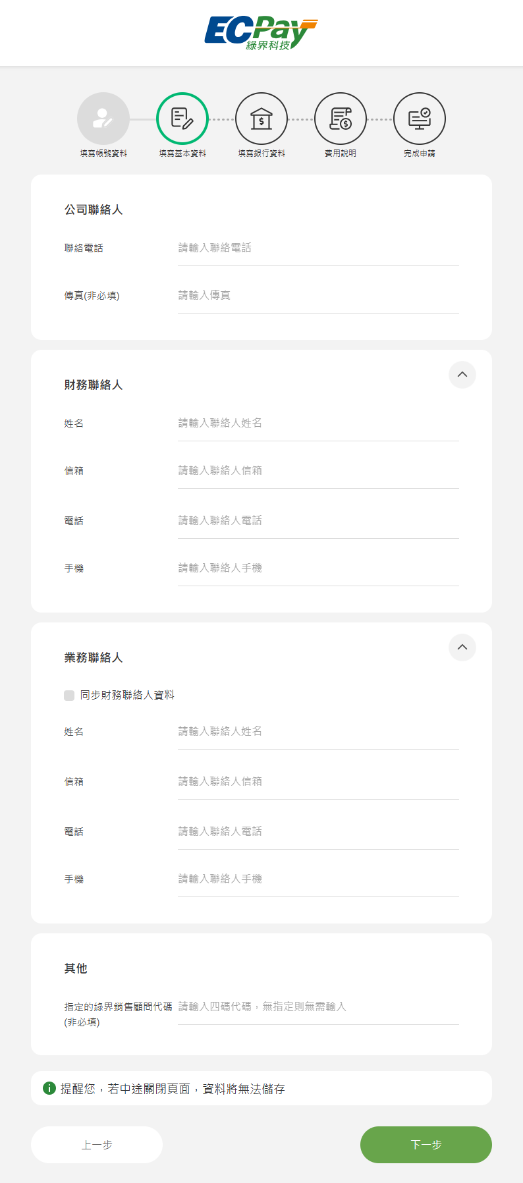Click 業務聯絡人 手機 mobile field

point(318,879)
